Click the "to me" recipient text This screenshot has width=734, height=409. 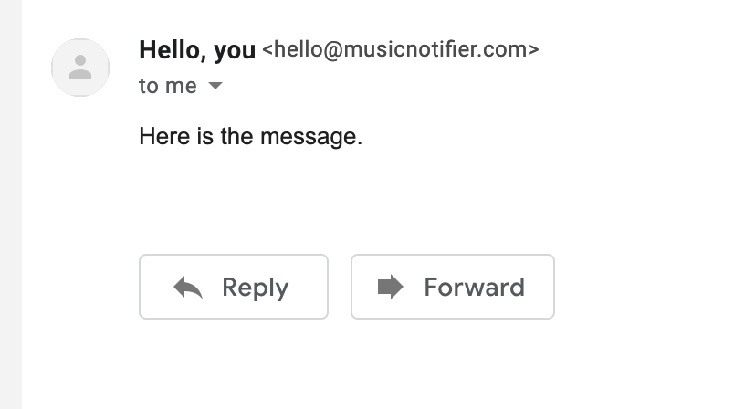pos(168,87)
